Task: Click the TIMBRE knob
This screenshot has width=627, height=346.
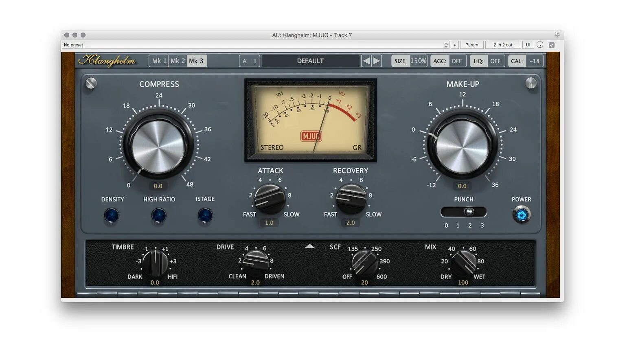Action: [155, 263]
